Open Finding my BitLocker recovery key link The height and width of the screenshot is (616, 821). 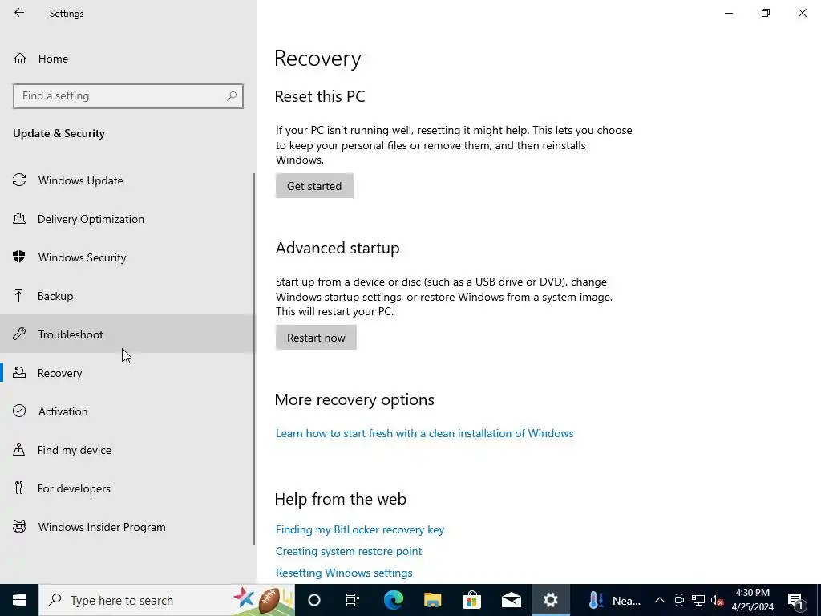coord(360,529)
